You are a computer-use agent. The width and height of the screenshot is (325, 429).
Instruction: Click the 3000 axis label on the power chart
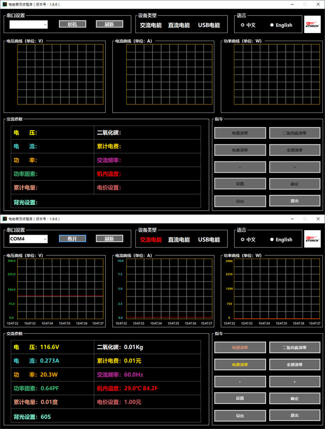tap(229, 261)
